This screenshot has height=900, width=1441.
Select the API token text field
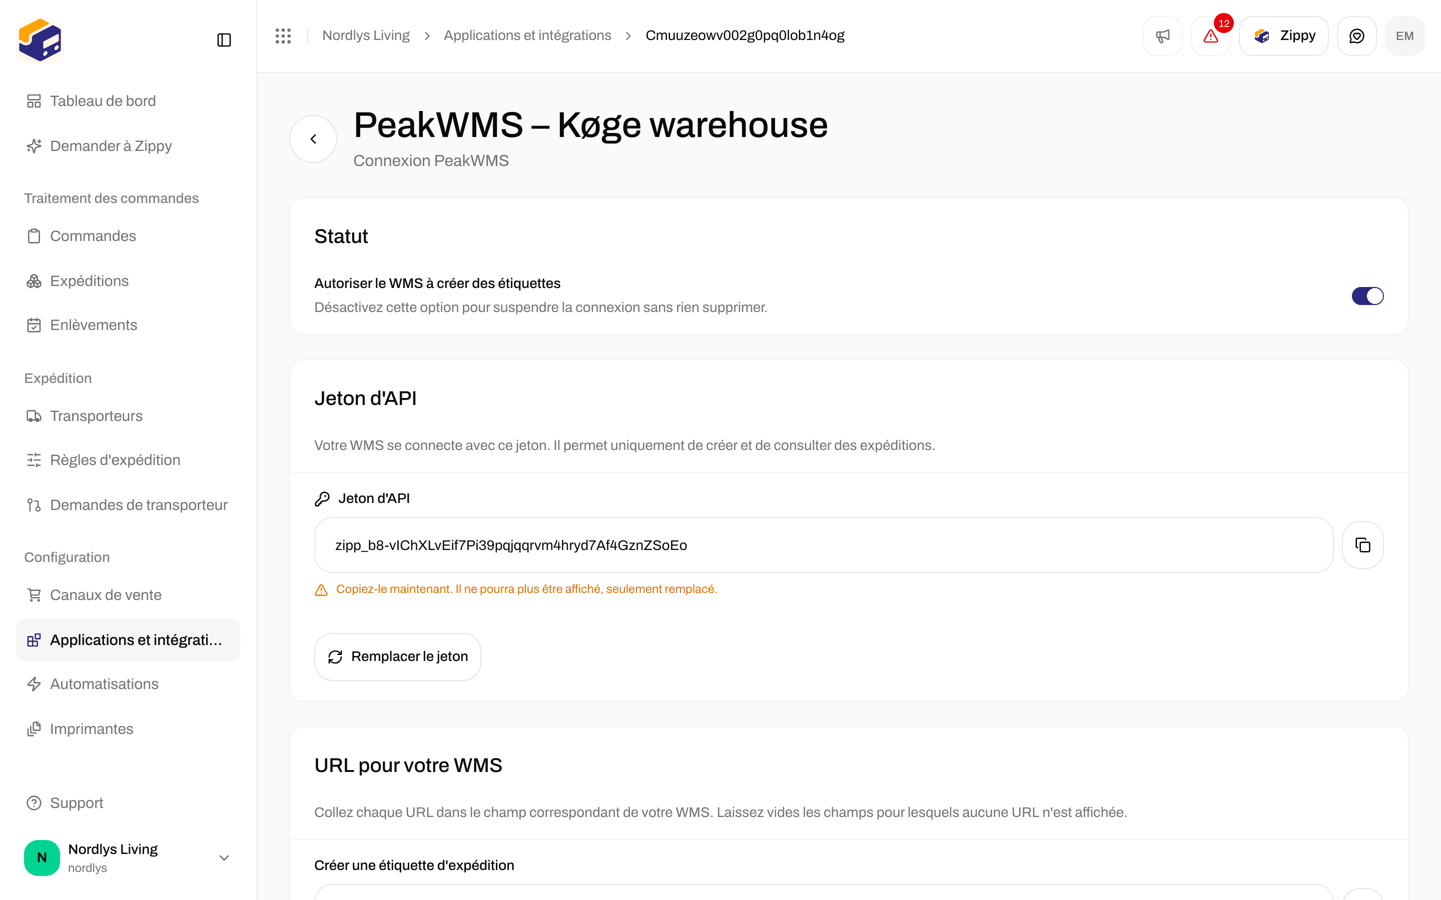(824, 545)
